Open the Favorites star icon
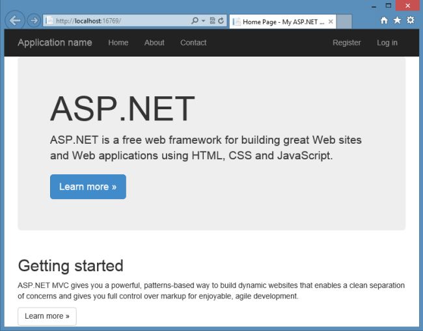 397,20
